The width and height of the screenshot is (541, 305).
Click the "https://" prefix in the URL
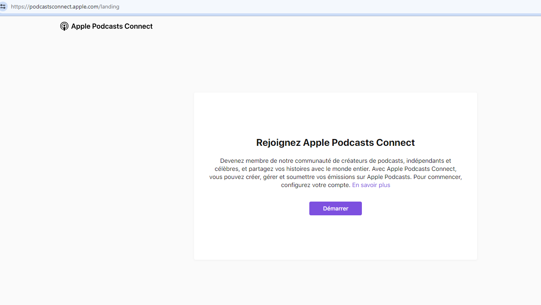(x=20, y=7)
